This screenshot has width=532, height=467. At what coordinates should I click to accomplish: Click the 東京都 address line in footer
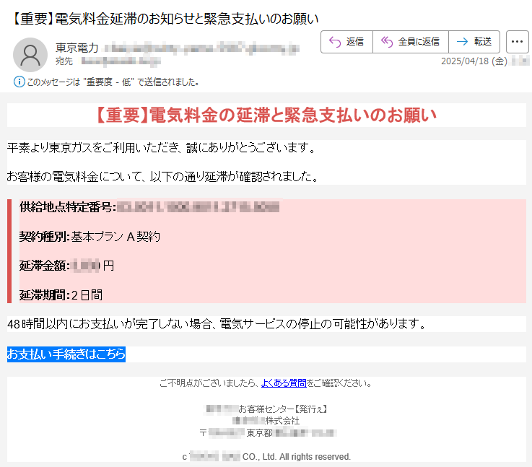(268, 433)
